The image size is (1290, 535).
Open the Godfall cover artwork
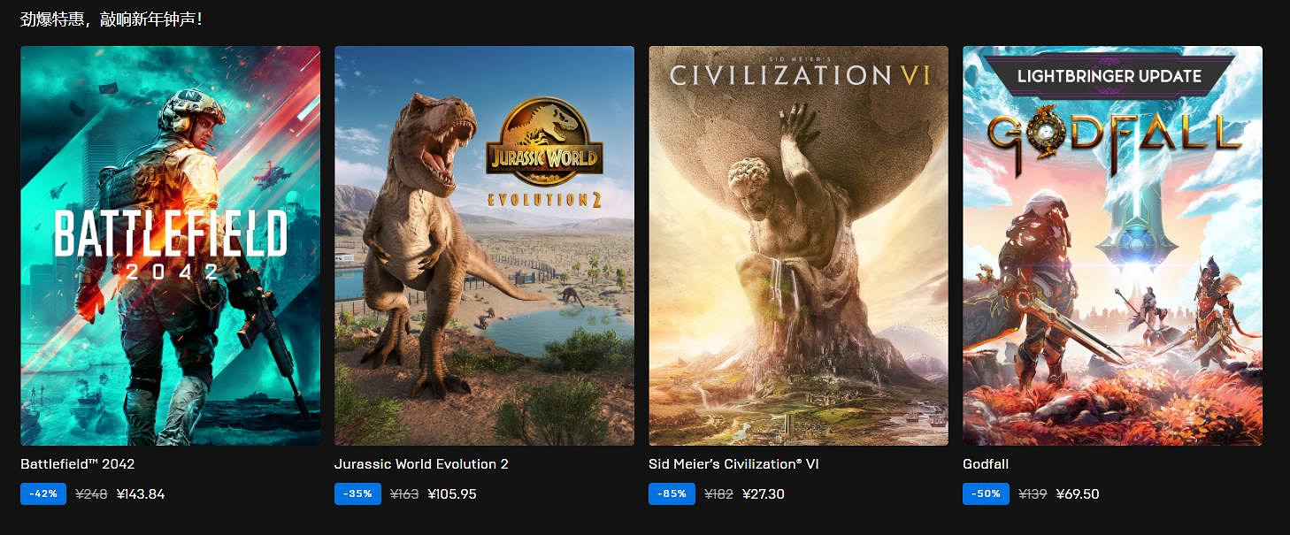1112,246
